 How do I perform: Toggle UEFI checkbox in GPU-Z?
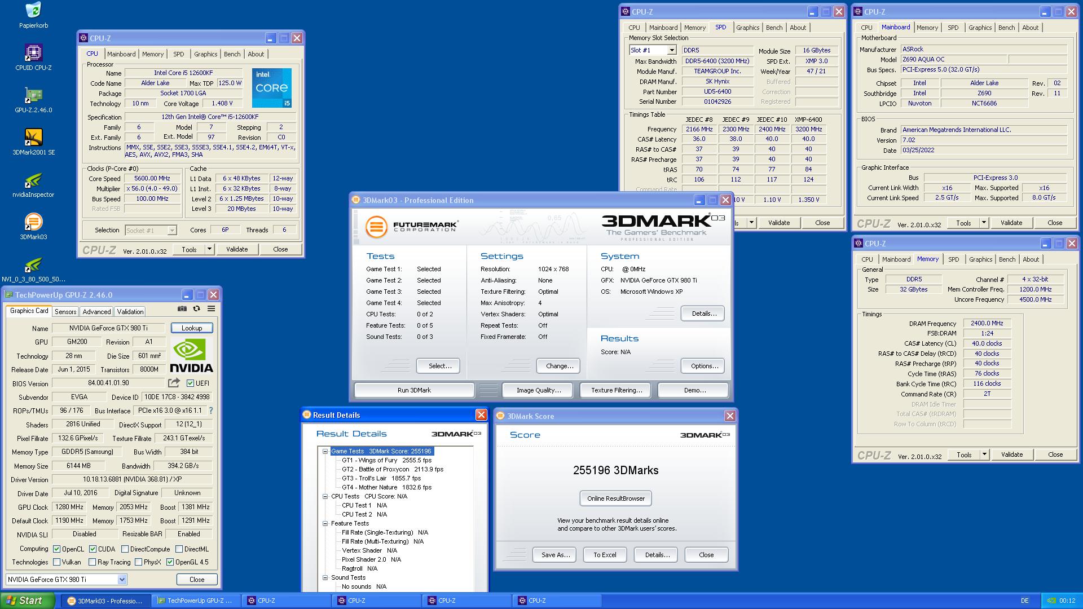click(x=190, y=383)
